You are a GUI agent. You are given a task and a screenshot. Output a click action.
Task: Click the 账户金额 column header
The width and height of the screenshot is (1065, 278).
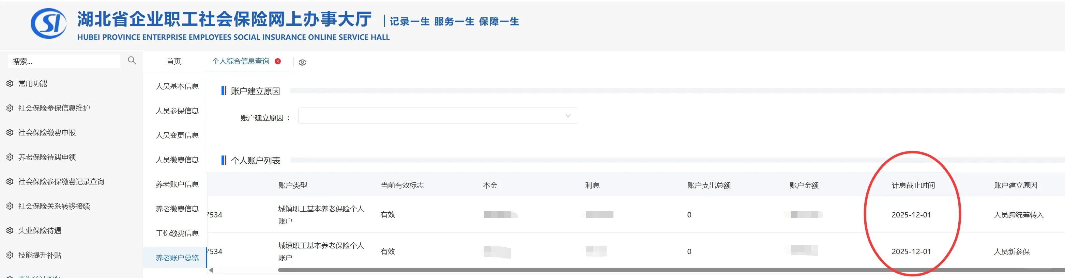tap(804, 185)
